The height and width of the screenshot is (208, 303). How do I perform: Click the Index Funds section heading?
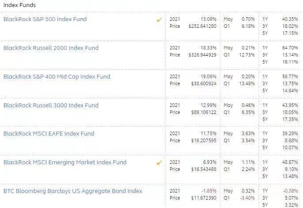tap(19, 5)
